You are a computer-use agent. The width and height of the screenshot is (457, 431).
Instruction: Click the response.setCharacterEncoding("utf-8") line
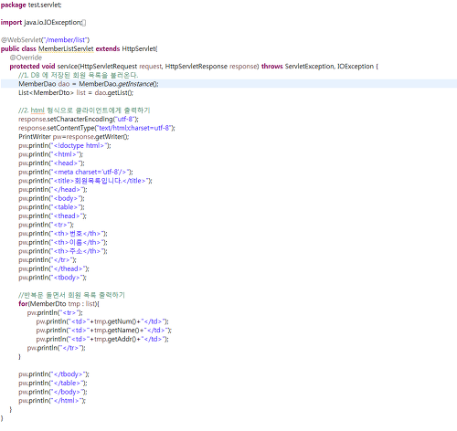79,119
